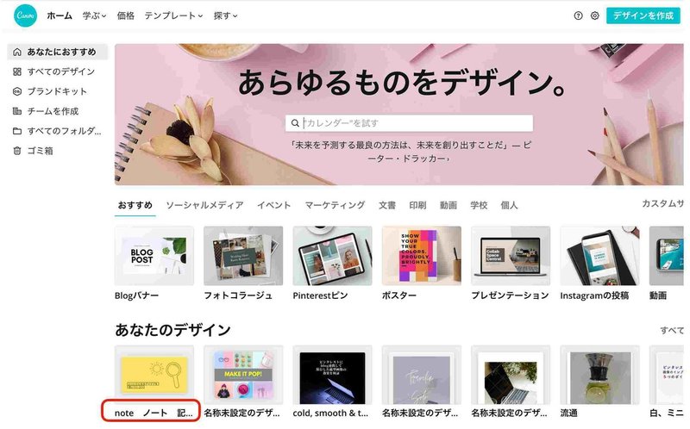Click the magnifier icon in search bar

tap(295, 123)
